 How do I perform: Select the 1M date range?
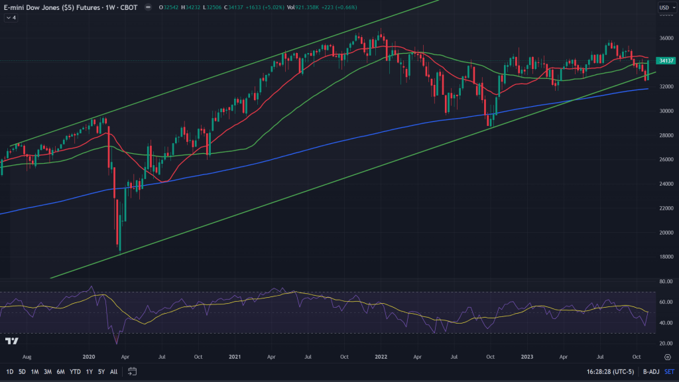(x=34, y=371)
